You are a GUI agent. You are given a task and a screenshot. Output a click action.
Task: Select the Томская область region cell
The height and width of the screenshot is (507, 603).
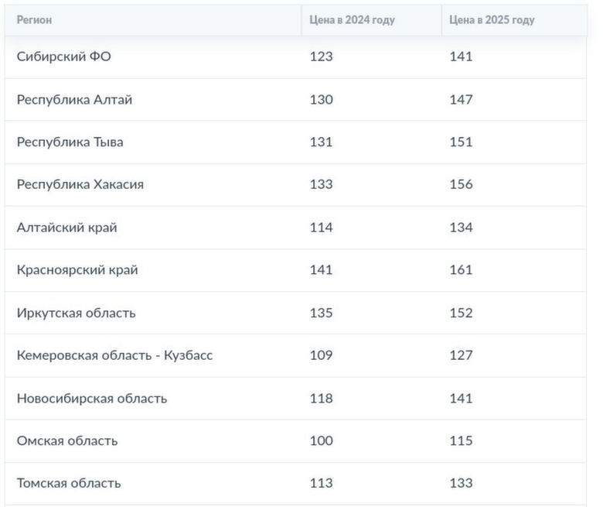[x=69, y=484]
